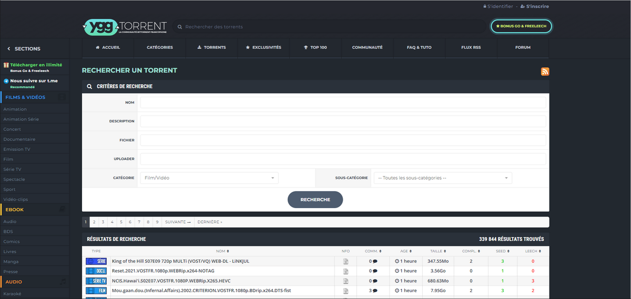Click the S'inscrire link
The image size is (631, 299).
tap(534, 6)
